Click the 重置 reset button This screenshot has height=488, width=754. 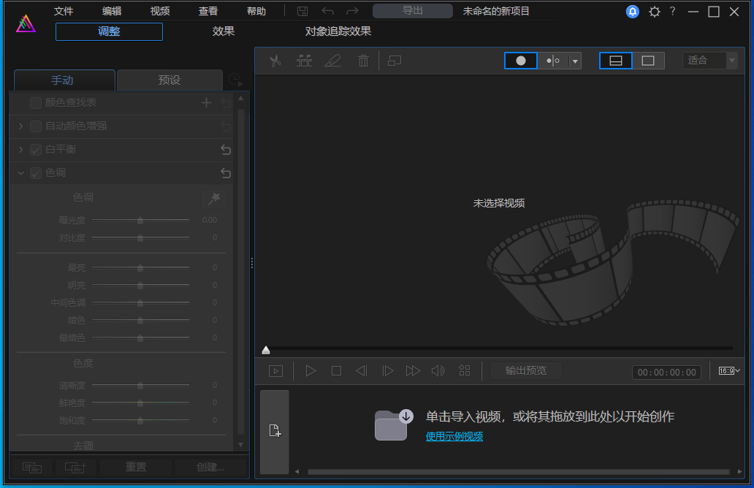[136, 467]
